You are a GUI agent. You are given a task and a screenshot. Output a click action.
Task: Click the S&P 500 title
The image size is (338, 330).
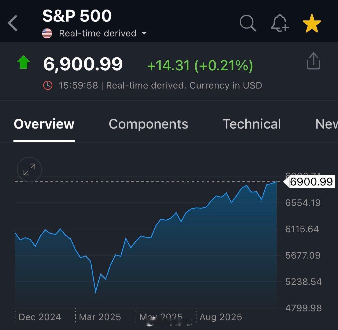pyautogui.click(x=77, y=16)
